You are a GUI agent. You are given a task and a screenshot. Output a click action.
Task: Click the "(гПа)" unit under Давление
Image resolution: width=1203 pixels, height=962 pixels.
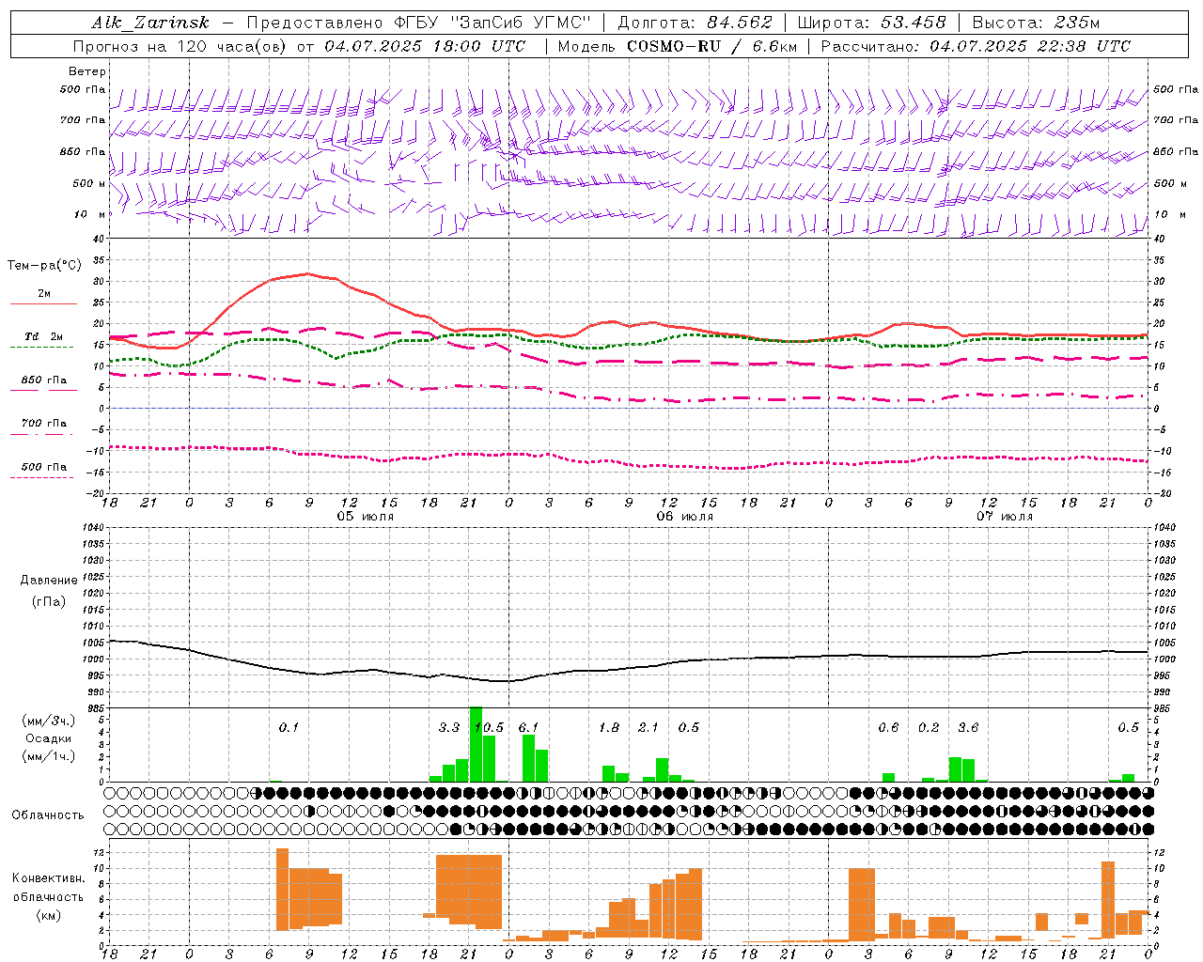coord(48,601)
